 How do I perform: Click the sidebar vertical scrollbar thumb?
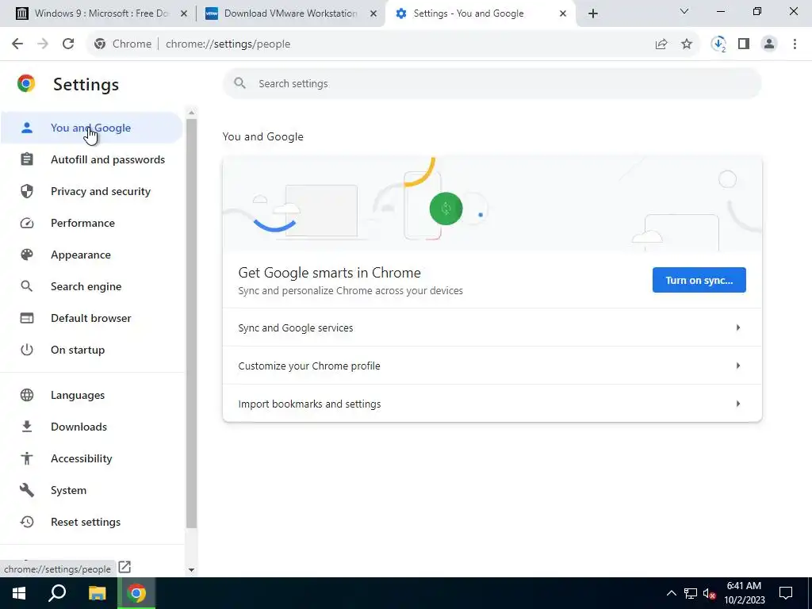pos(192,324)
